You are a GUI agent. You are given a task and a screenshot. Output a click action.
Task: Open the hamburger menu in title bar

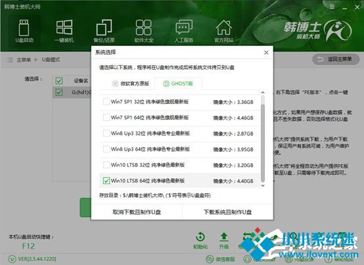click(332, 7)
